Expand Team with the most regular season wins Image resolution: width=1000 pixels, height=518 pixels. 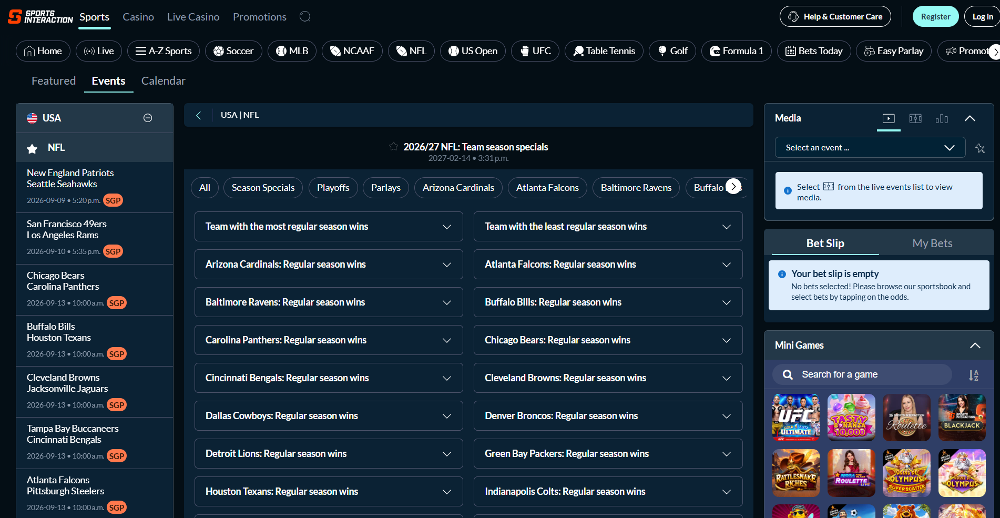coord(329,227)
